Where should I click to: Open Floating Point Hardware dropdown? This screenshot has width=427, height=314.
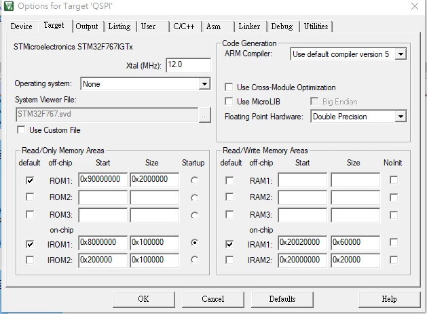coord(401,117)
